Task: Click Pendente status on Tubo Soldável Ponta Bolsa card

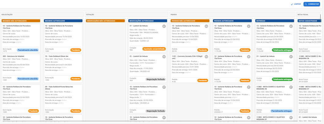Action: [76, 111]
